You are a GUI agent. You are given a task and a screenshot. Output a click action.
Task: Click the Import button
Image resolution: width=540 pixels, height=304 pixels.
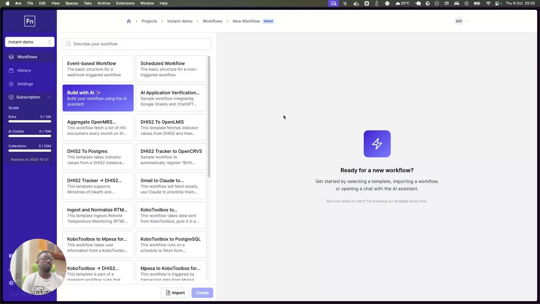pos(175,293)
